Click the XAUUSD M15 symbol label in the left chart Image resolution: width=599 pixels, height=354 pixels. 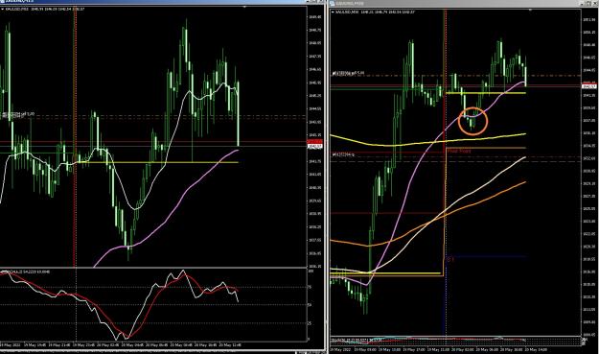point(17,9)
